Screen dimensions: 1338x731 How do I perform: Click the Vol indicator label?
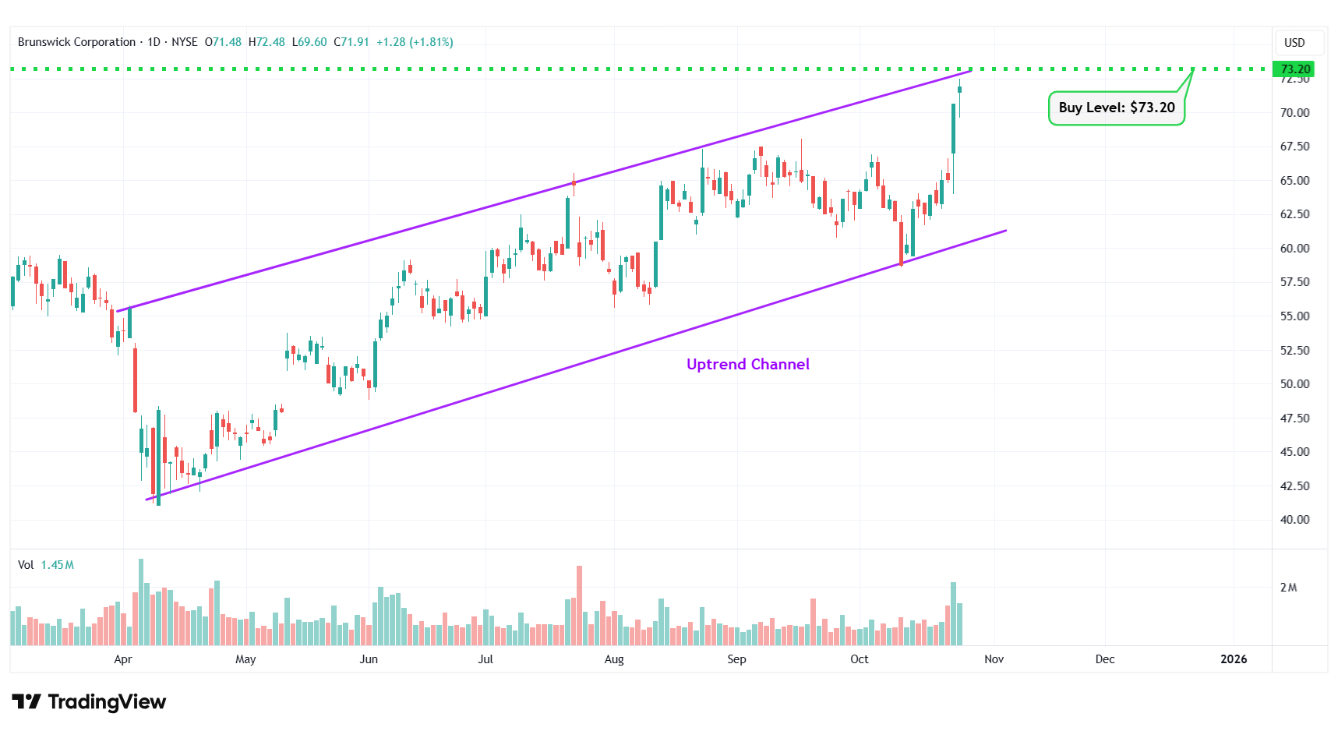click(26, 565)
